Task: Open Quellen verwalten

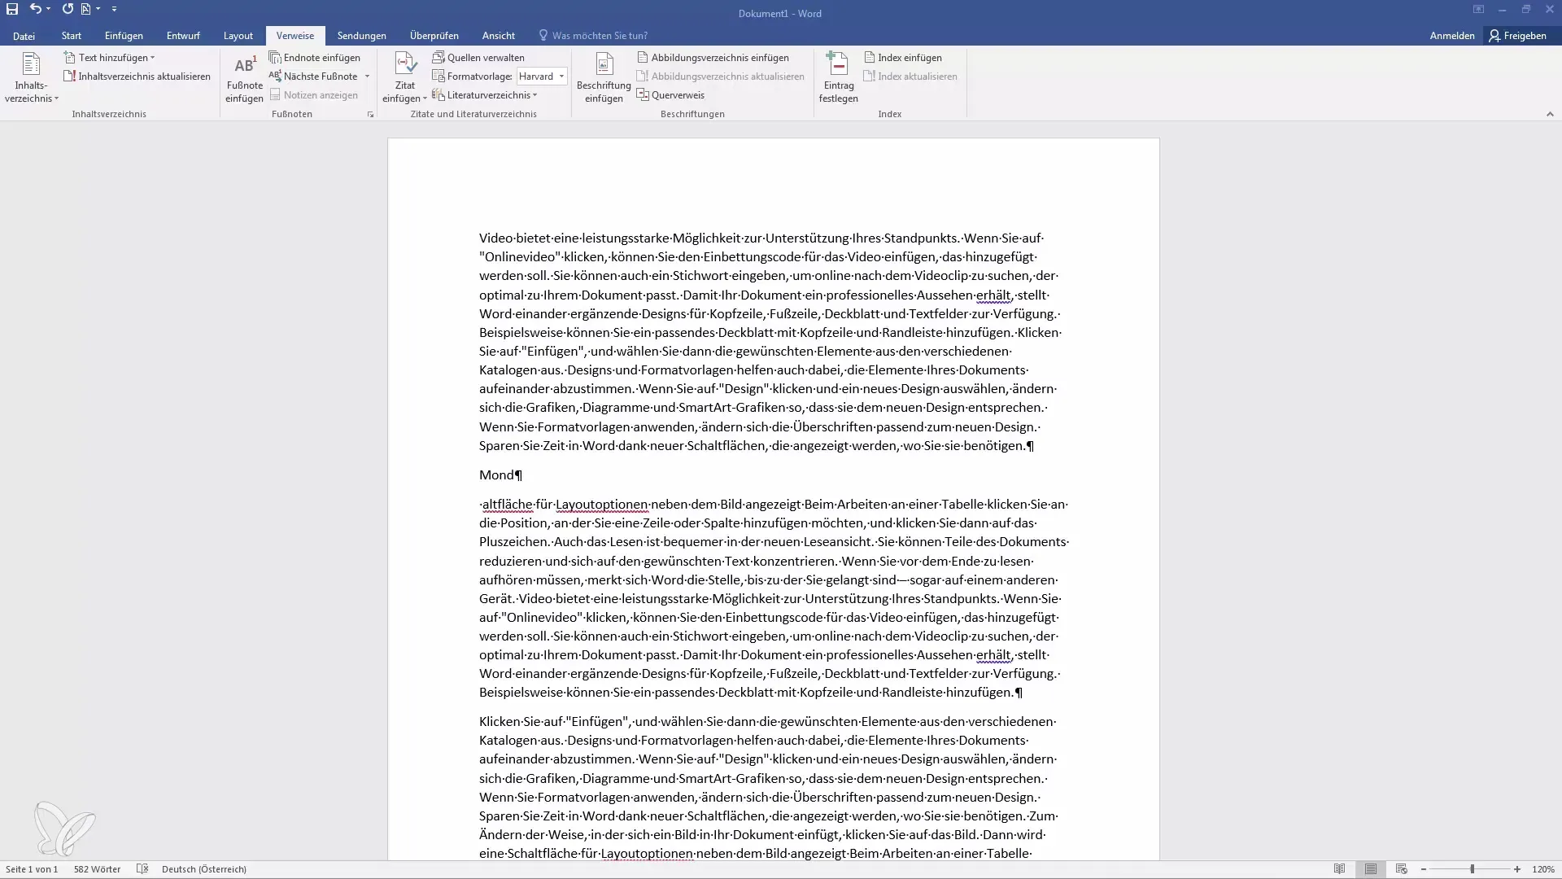Action: pos(478,58)
